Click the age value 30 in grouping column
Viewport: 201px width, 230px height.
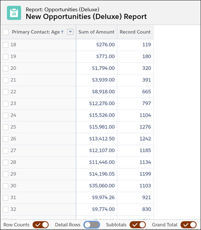(13, 186)
